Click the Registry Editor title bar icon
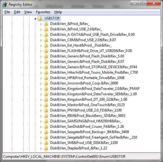This screenshot has width=163, height=162. pyautogui.click(x=5, y=5)
